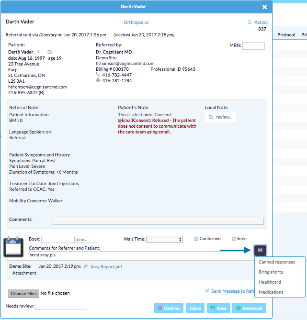Pick Medications from the response list
The height and width of the screenshot is (320, 307).
pos(271,292)
